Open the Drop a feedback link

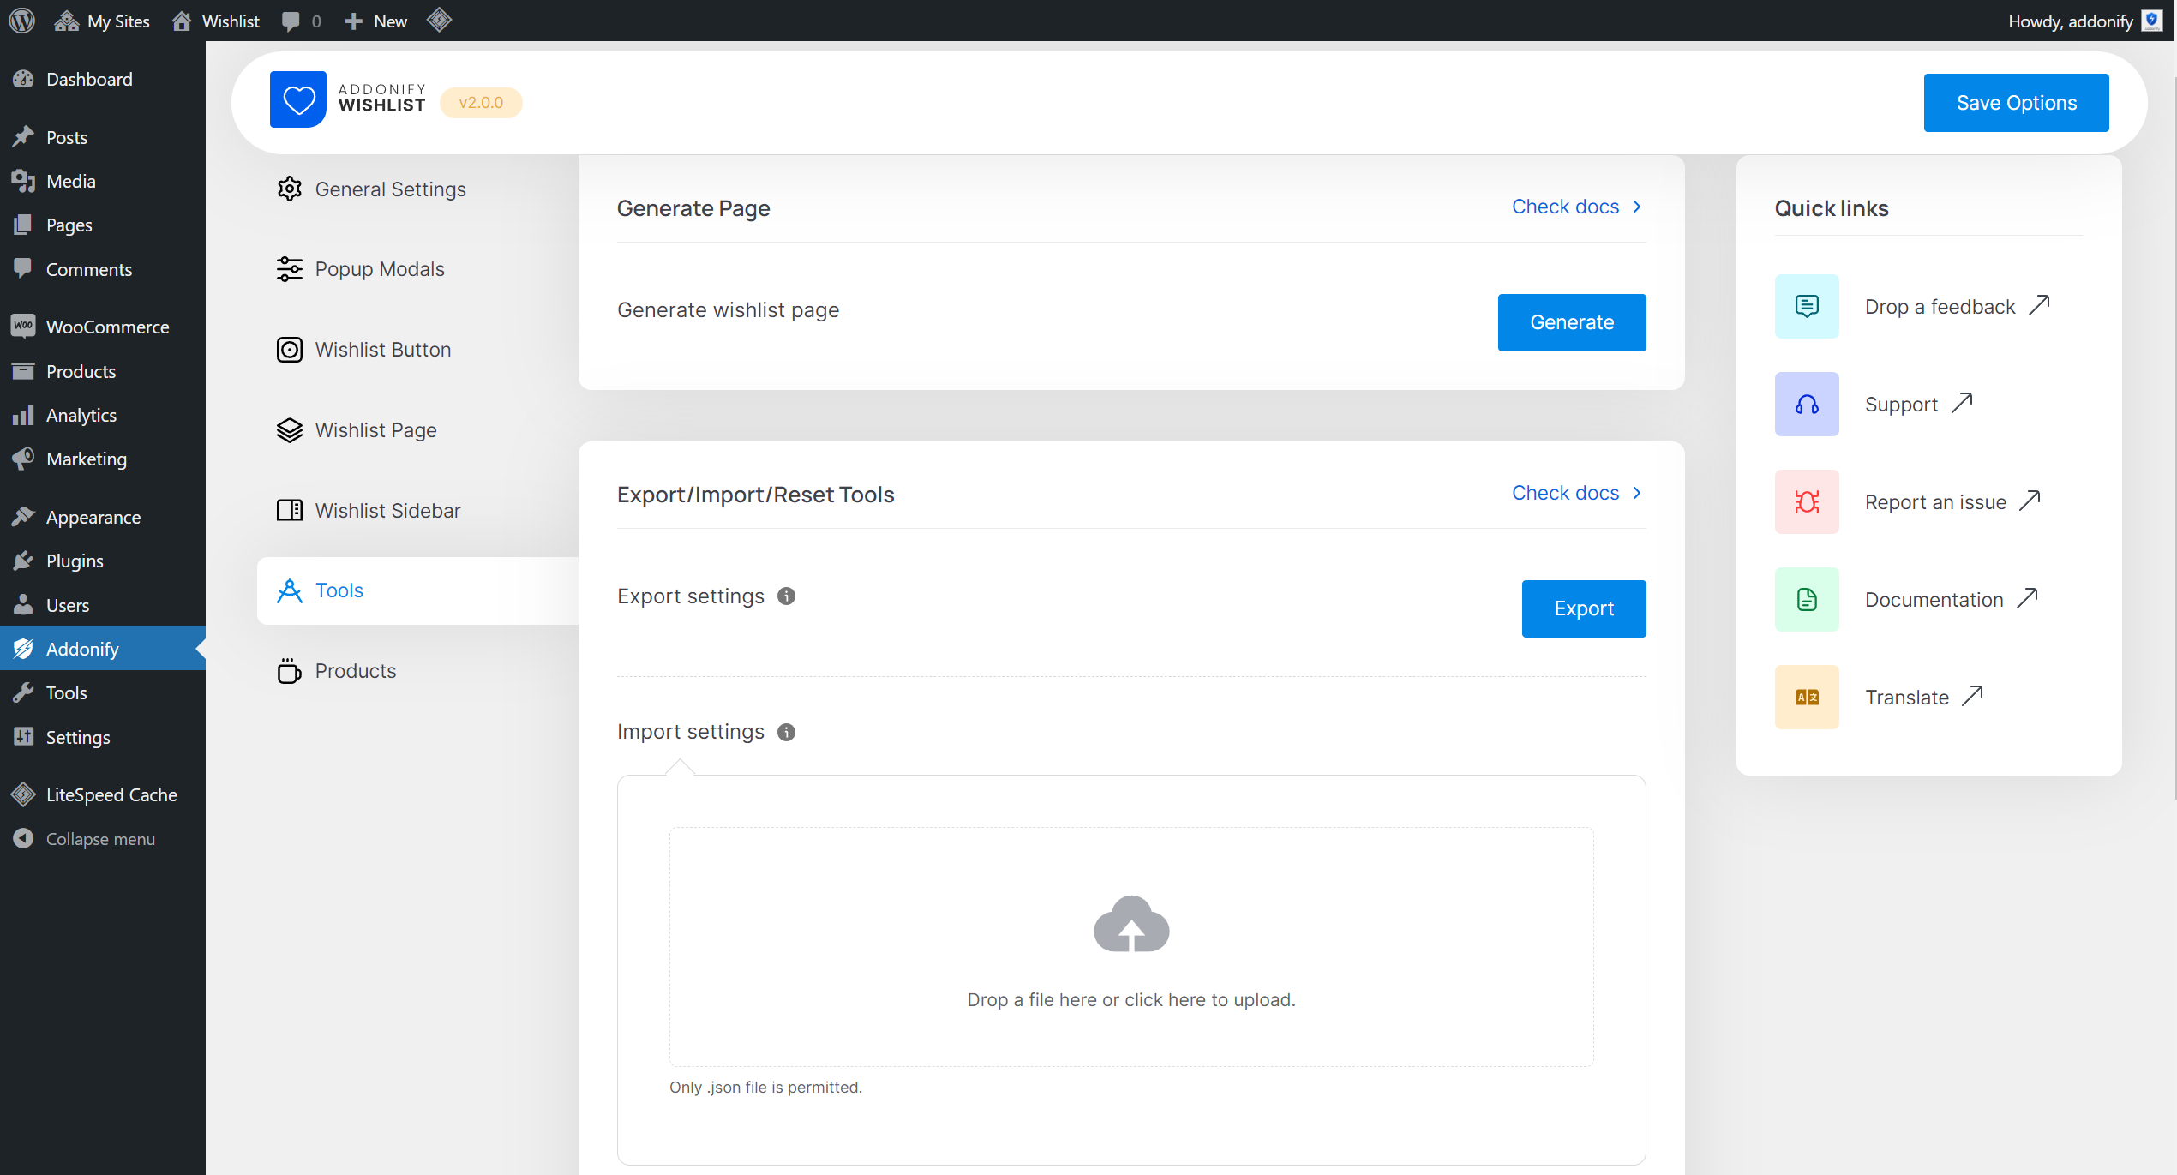point(1958,306)
